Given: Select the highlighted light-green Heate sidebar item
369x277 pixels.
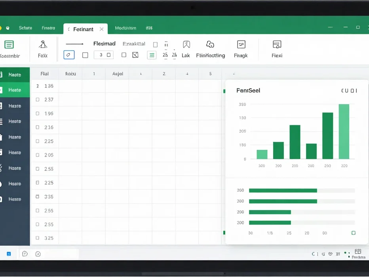Looking at the screenshot, I should tap(15, 90).
